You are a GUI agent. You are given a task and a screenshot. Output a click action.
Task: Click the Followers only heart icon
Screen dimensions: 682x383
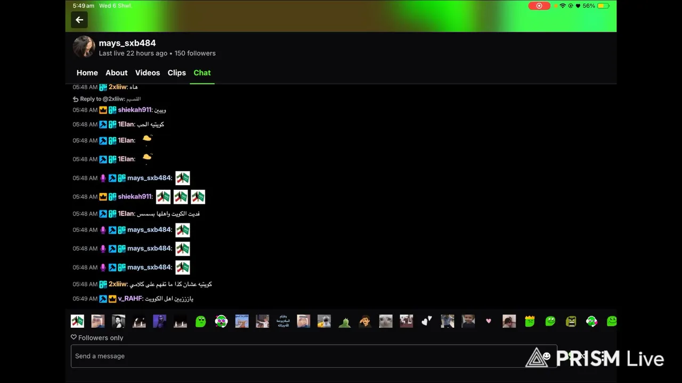(x=74, y=337)
